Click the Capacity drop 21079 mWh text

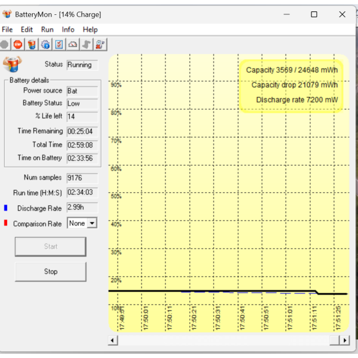[295, 85]
